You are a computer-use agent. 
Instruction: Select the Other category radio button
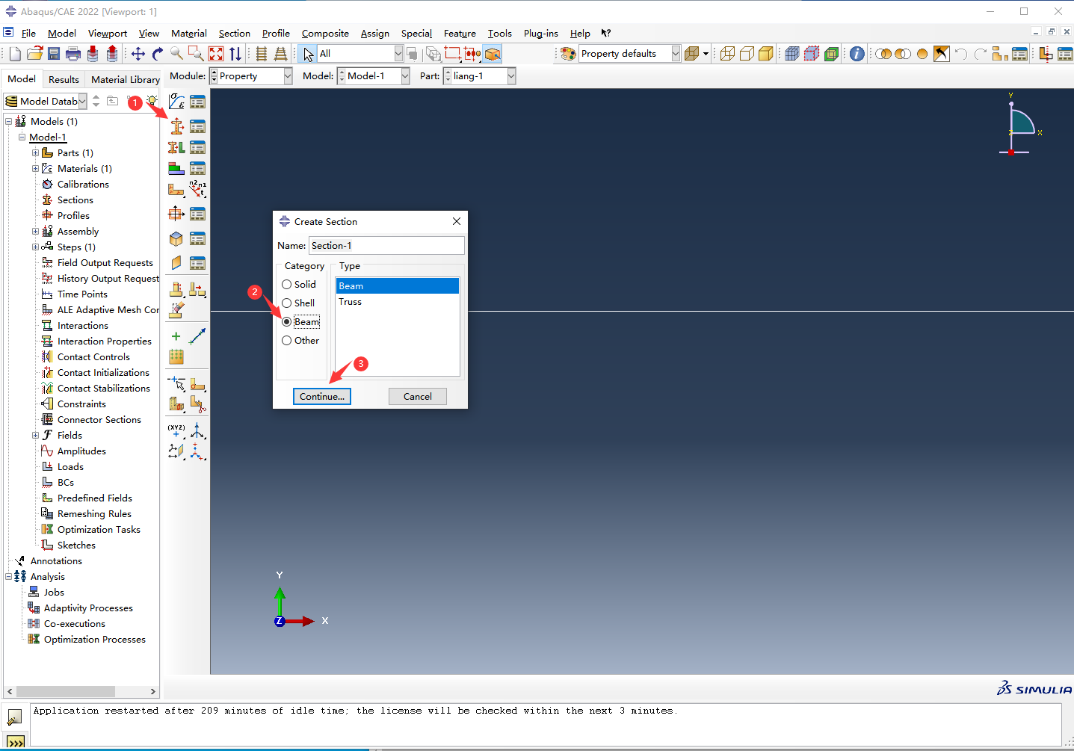point(287,341)
